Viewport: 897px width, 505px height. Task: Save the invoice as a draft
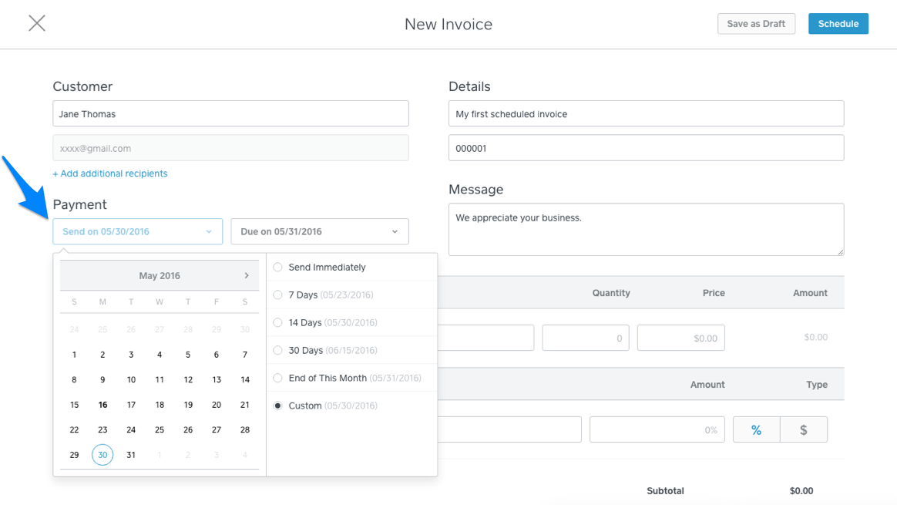pos(756,23)
